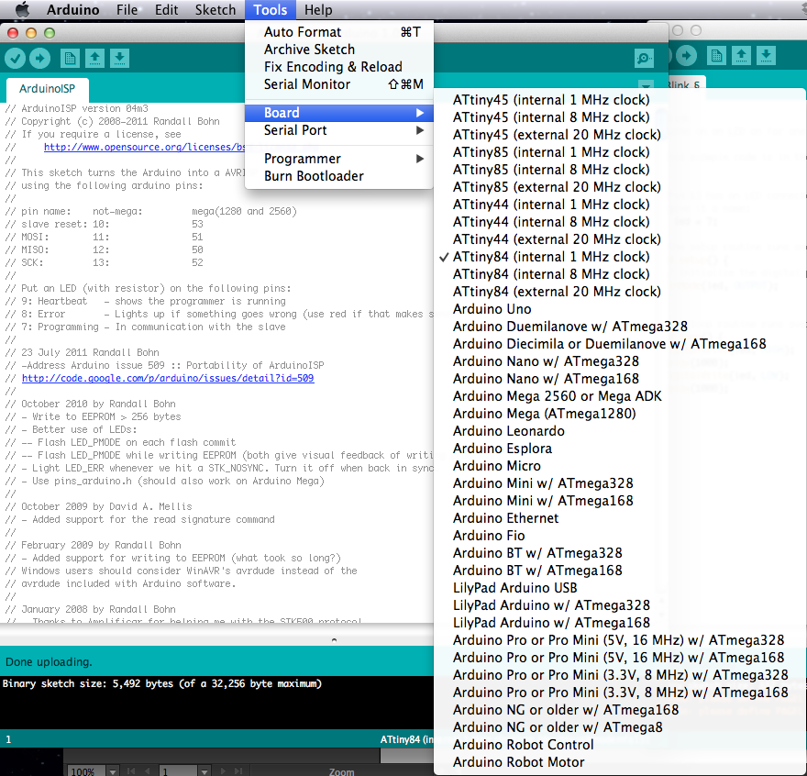Select ATtiny85 (internal 8 MHz clock) board
The height and width of the screenshot is (776, 807).
[x=620, y=170]
